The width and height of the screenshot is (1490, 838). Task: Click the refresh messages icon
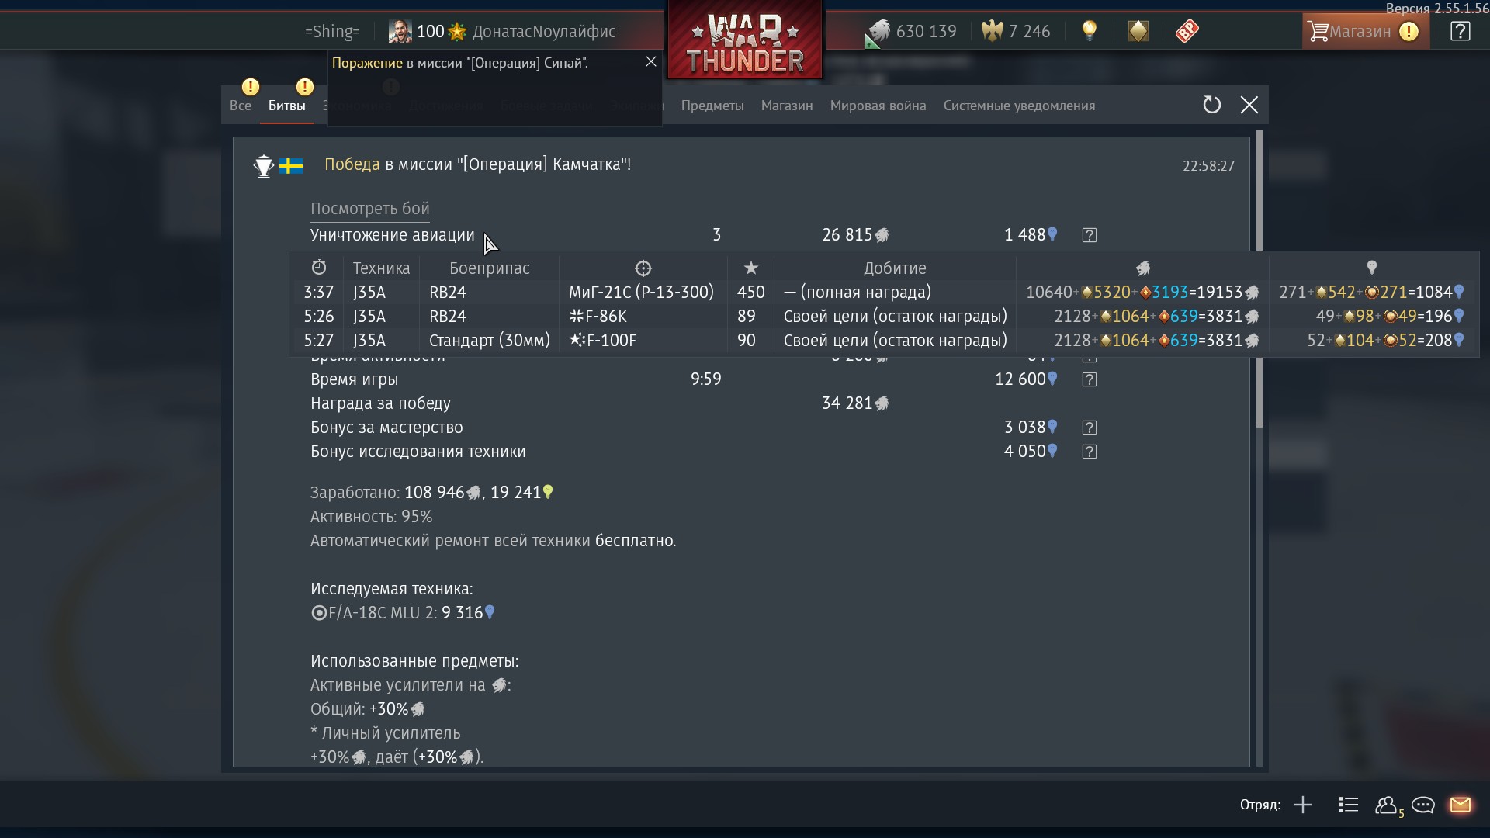click(x=1211, y=105)
